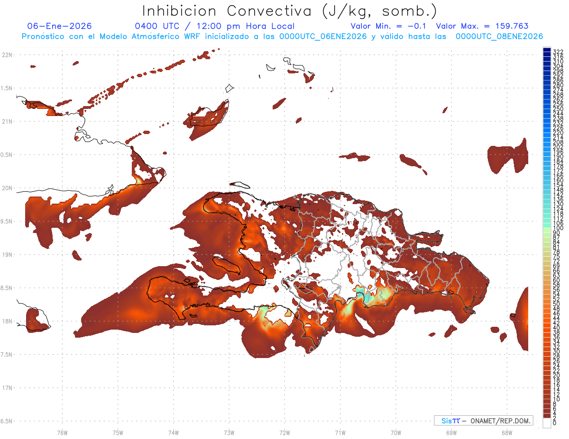Click the "17N" latitude label

pyautogui.click(x=7, y=388)
